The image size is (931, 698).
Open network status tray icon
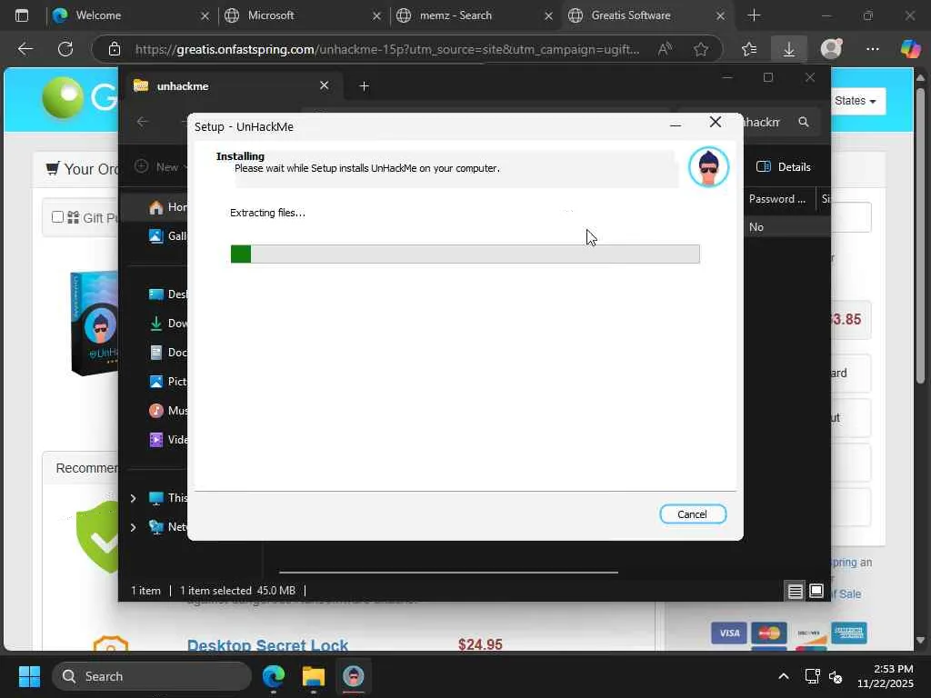click(x=812, y=676)
